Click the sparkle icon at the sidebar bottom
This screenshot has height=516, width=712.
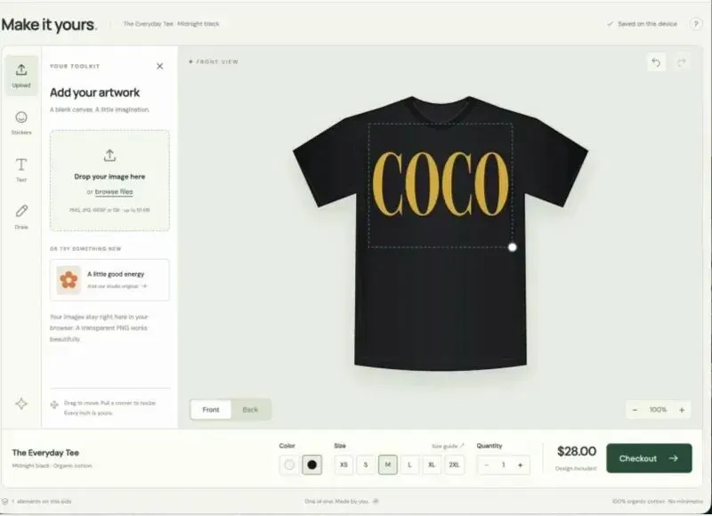(21, 403)
